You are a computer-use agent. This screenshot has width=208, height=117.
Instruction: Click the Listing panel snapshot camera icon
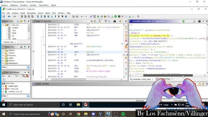pos(115,21)
